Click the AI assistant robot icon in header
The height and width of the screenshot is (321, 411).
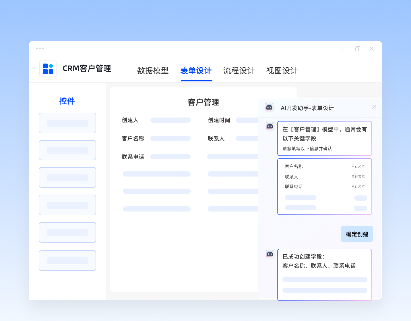tap(269, 107)
